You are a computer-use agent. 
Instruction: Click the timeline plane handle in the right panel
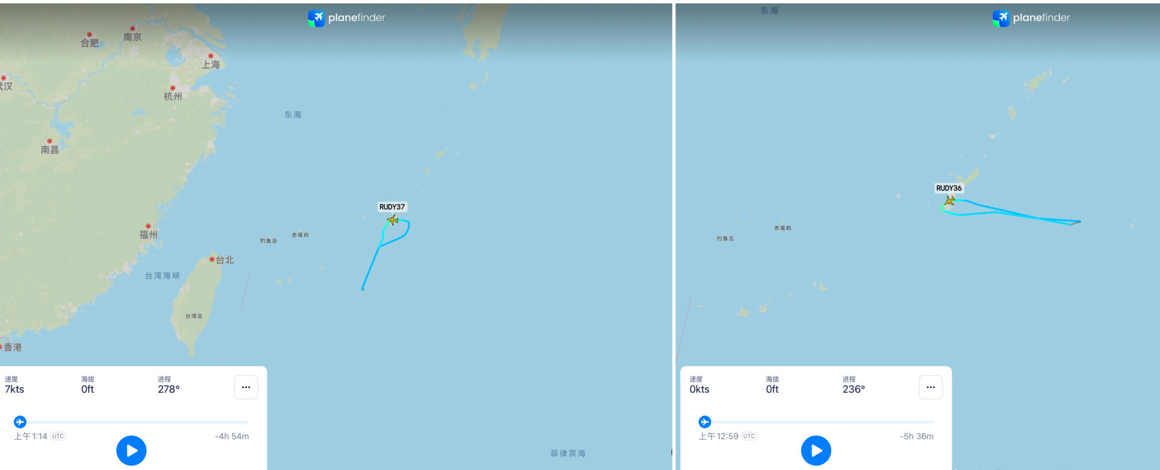pos(704,422)
